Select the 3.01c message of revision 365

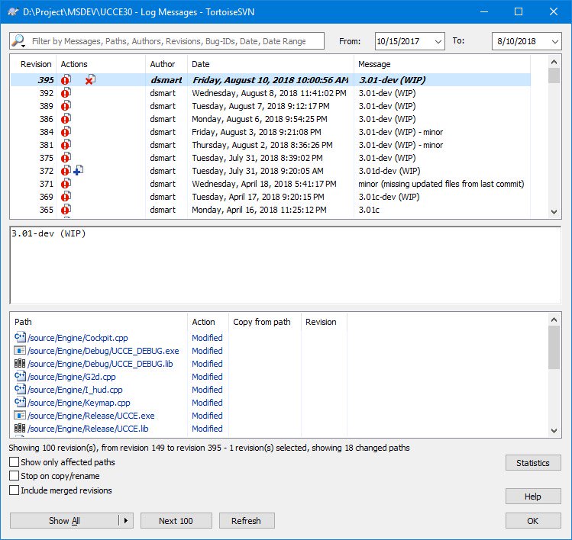(369, 210)
